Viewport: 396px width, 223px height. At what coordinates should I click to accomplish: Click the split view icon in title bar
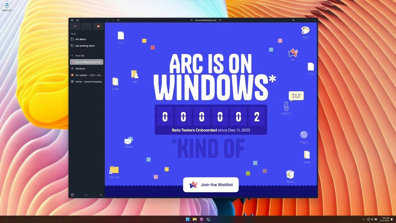click(293, 20)
